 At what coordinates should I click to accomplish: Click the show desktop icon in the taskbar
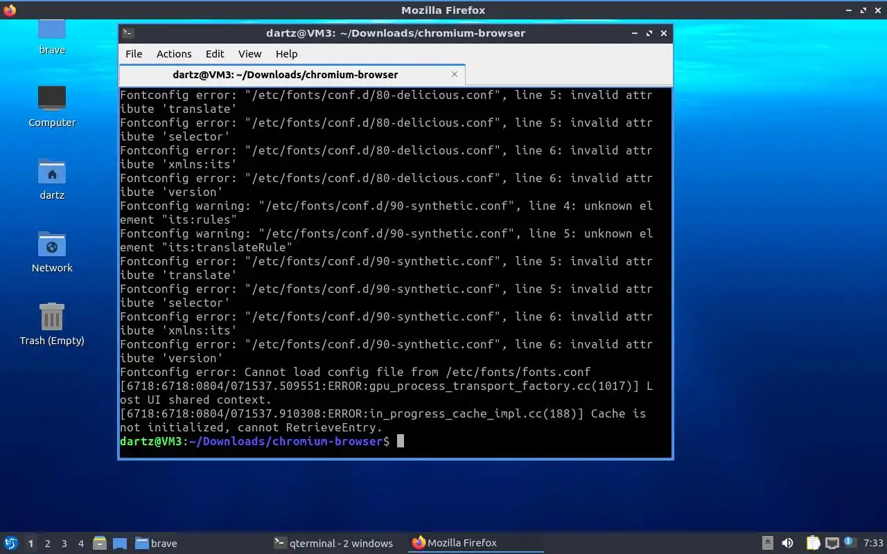(x=119, y=543)
